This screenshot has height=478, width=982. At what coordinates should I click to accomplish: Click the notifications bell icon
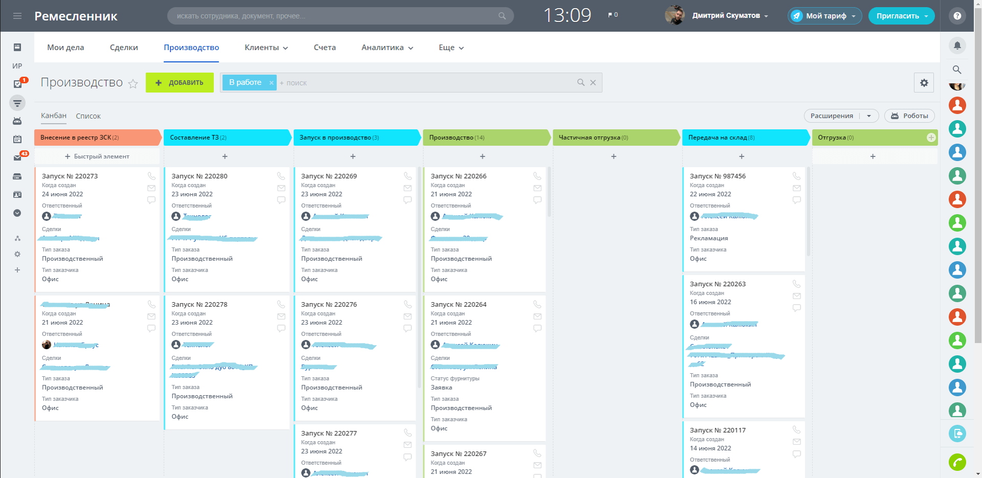[957, 45]
